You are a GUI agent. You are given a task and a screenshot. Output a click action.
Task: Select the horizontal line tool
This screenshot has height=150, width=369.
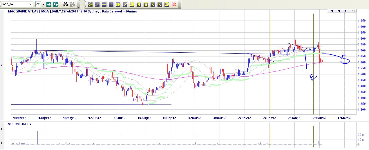[x=104, y=4]
